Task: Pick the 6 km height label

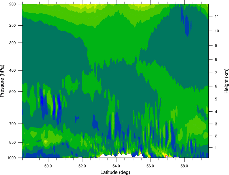Action: (216, 86)
